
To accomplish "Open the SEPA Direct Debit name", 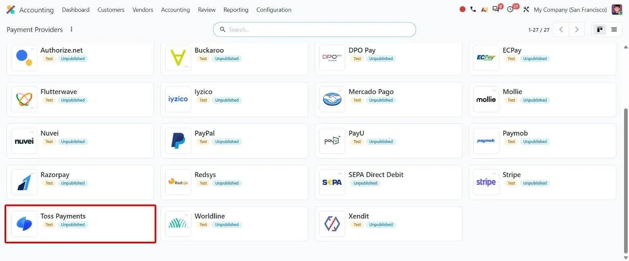I will click(376, 174).
